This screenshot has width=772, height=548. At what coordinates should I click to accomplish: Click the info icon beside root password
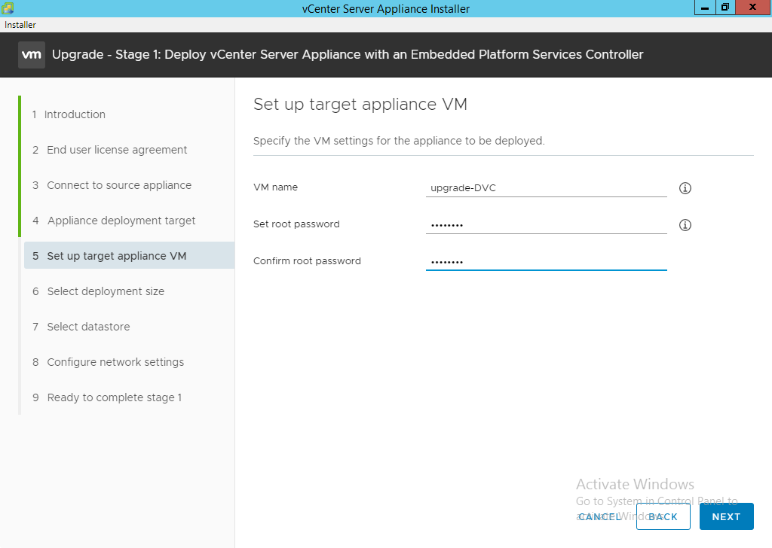point(685,225)
